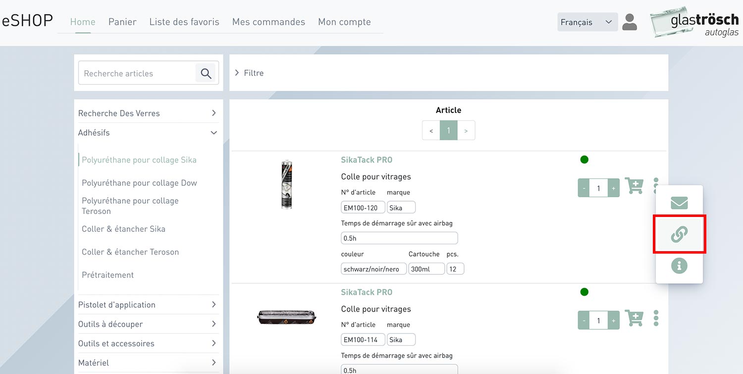Select Coller & étancher Sika

click(123, 229)
